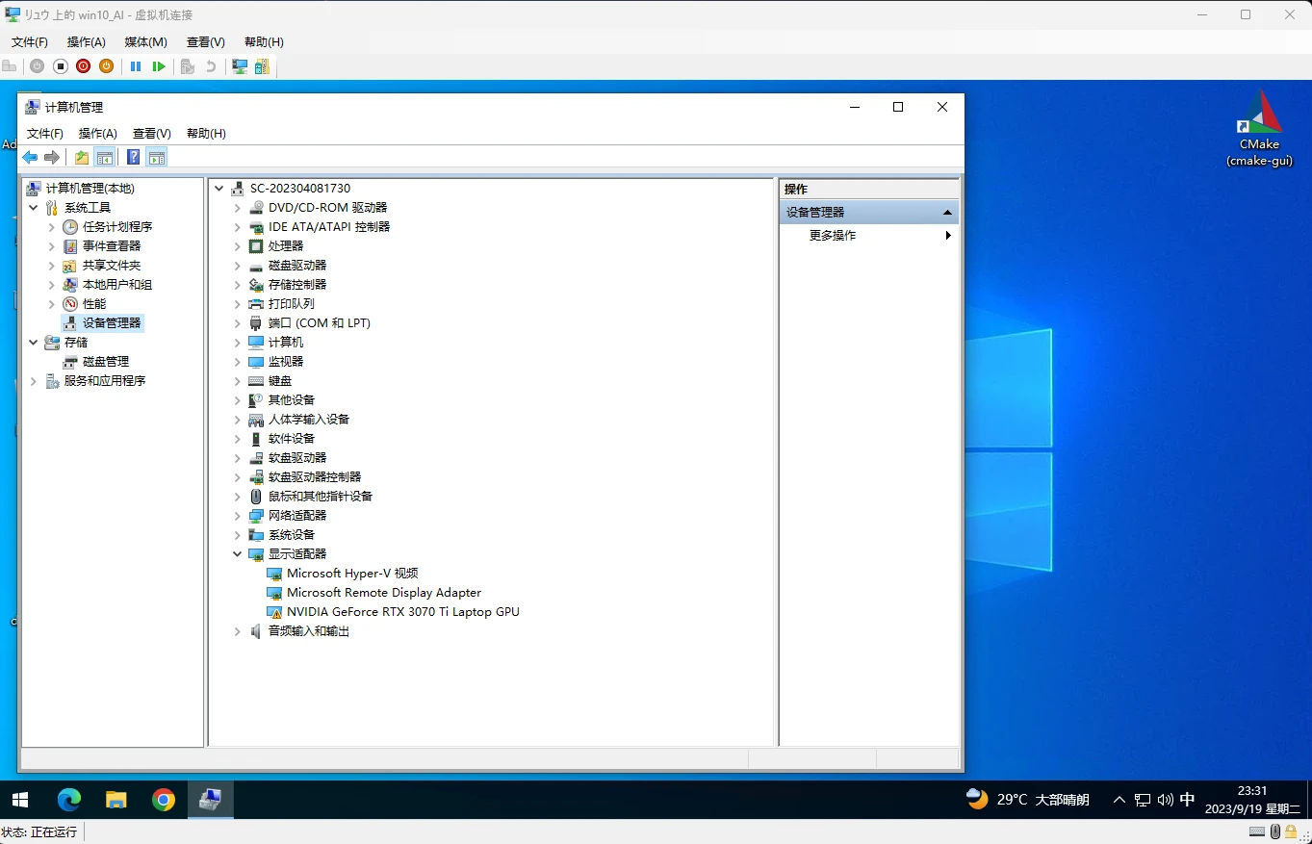Collapse the 系统工具 node in the left tree

pyautogui.click(x=34, y=208)
